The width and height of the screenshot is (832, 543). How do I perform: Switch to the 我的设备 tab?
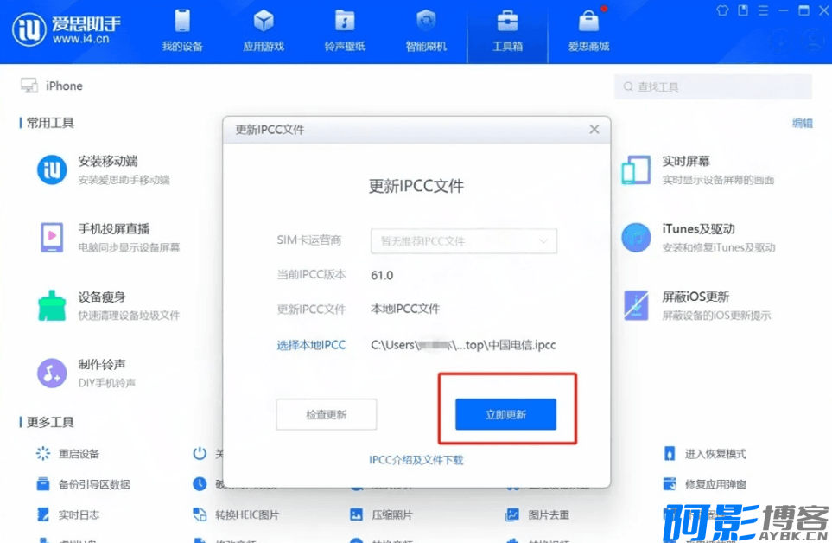click(x=182, y=32)
